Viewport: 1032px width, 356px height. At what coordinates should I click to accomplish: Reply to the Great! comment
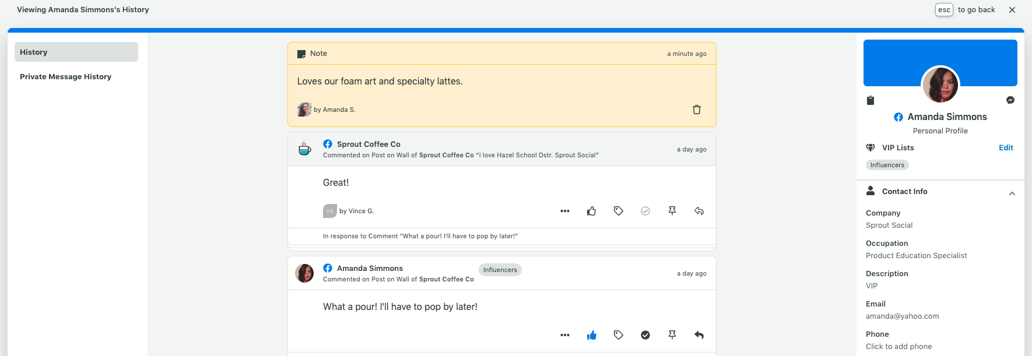[x=698, y=211]
